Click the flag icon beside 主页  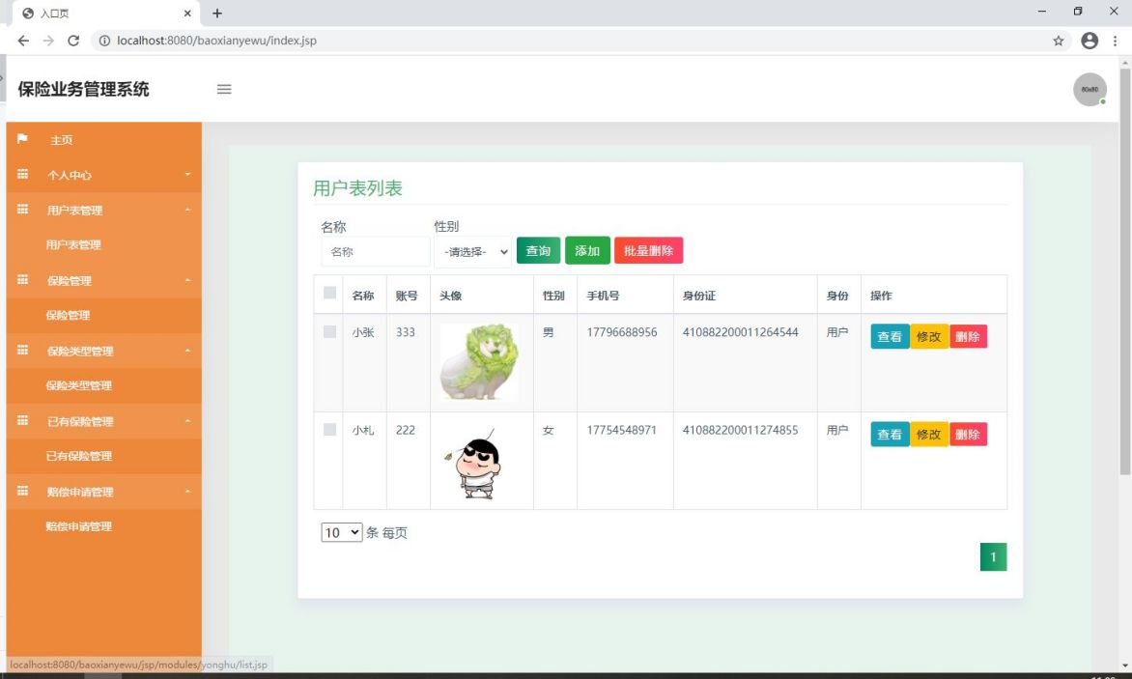[x=22, y=138]
